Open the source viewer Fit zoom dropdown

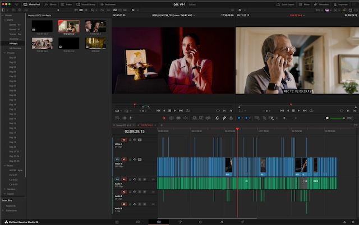[x=135, y=10]
